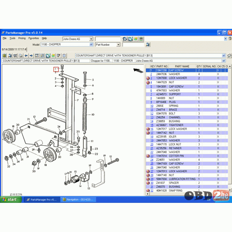Click key link 15 for TIGHTENER
Screen dimensions: 232x232
click(152, 125)
